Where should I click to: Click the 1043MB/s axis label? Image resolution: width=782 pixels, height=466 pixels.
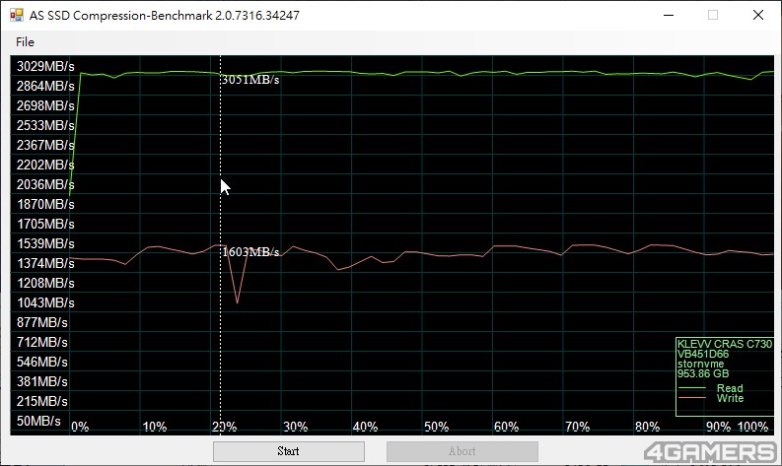(x=45, y=303)
